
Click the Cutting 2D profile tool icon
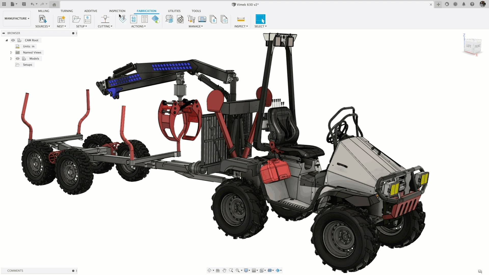[x=105, y=19]
